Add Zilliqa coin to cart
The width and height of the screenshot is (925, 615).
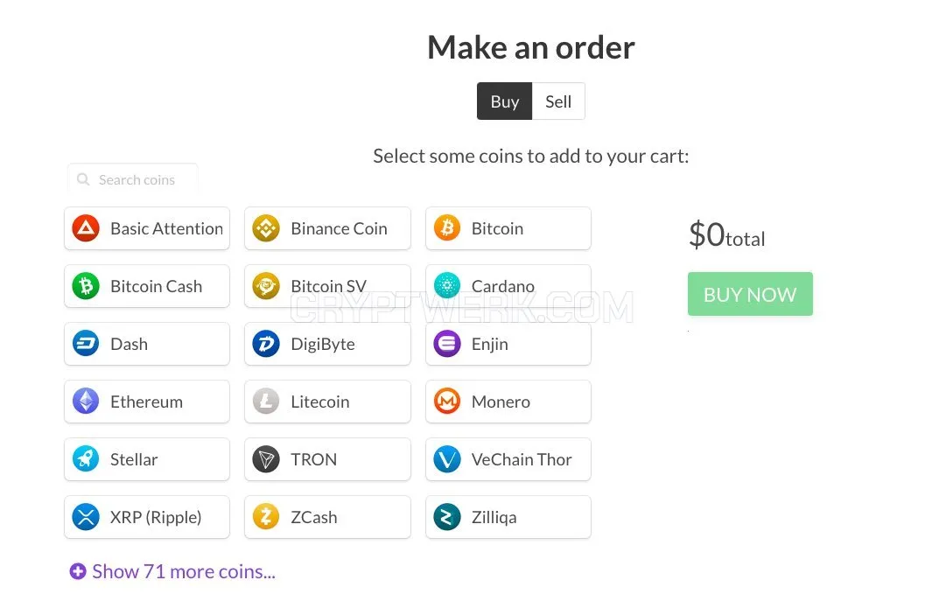point(508,517)
